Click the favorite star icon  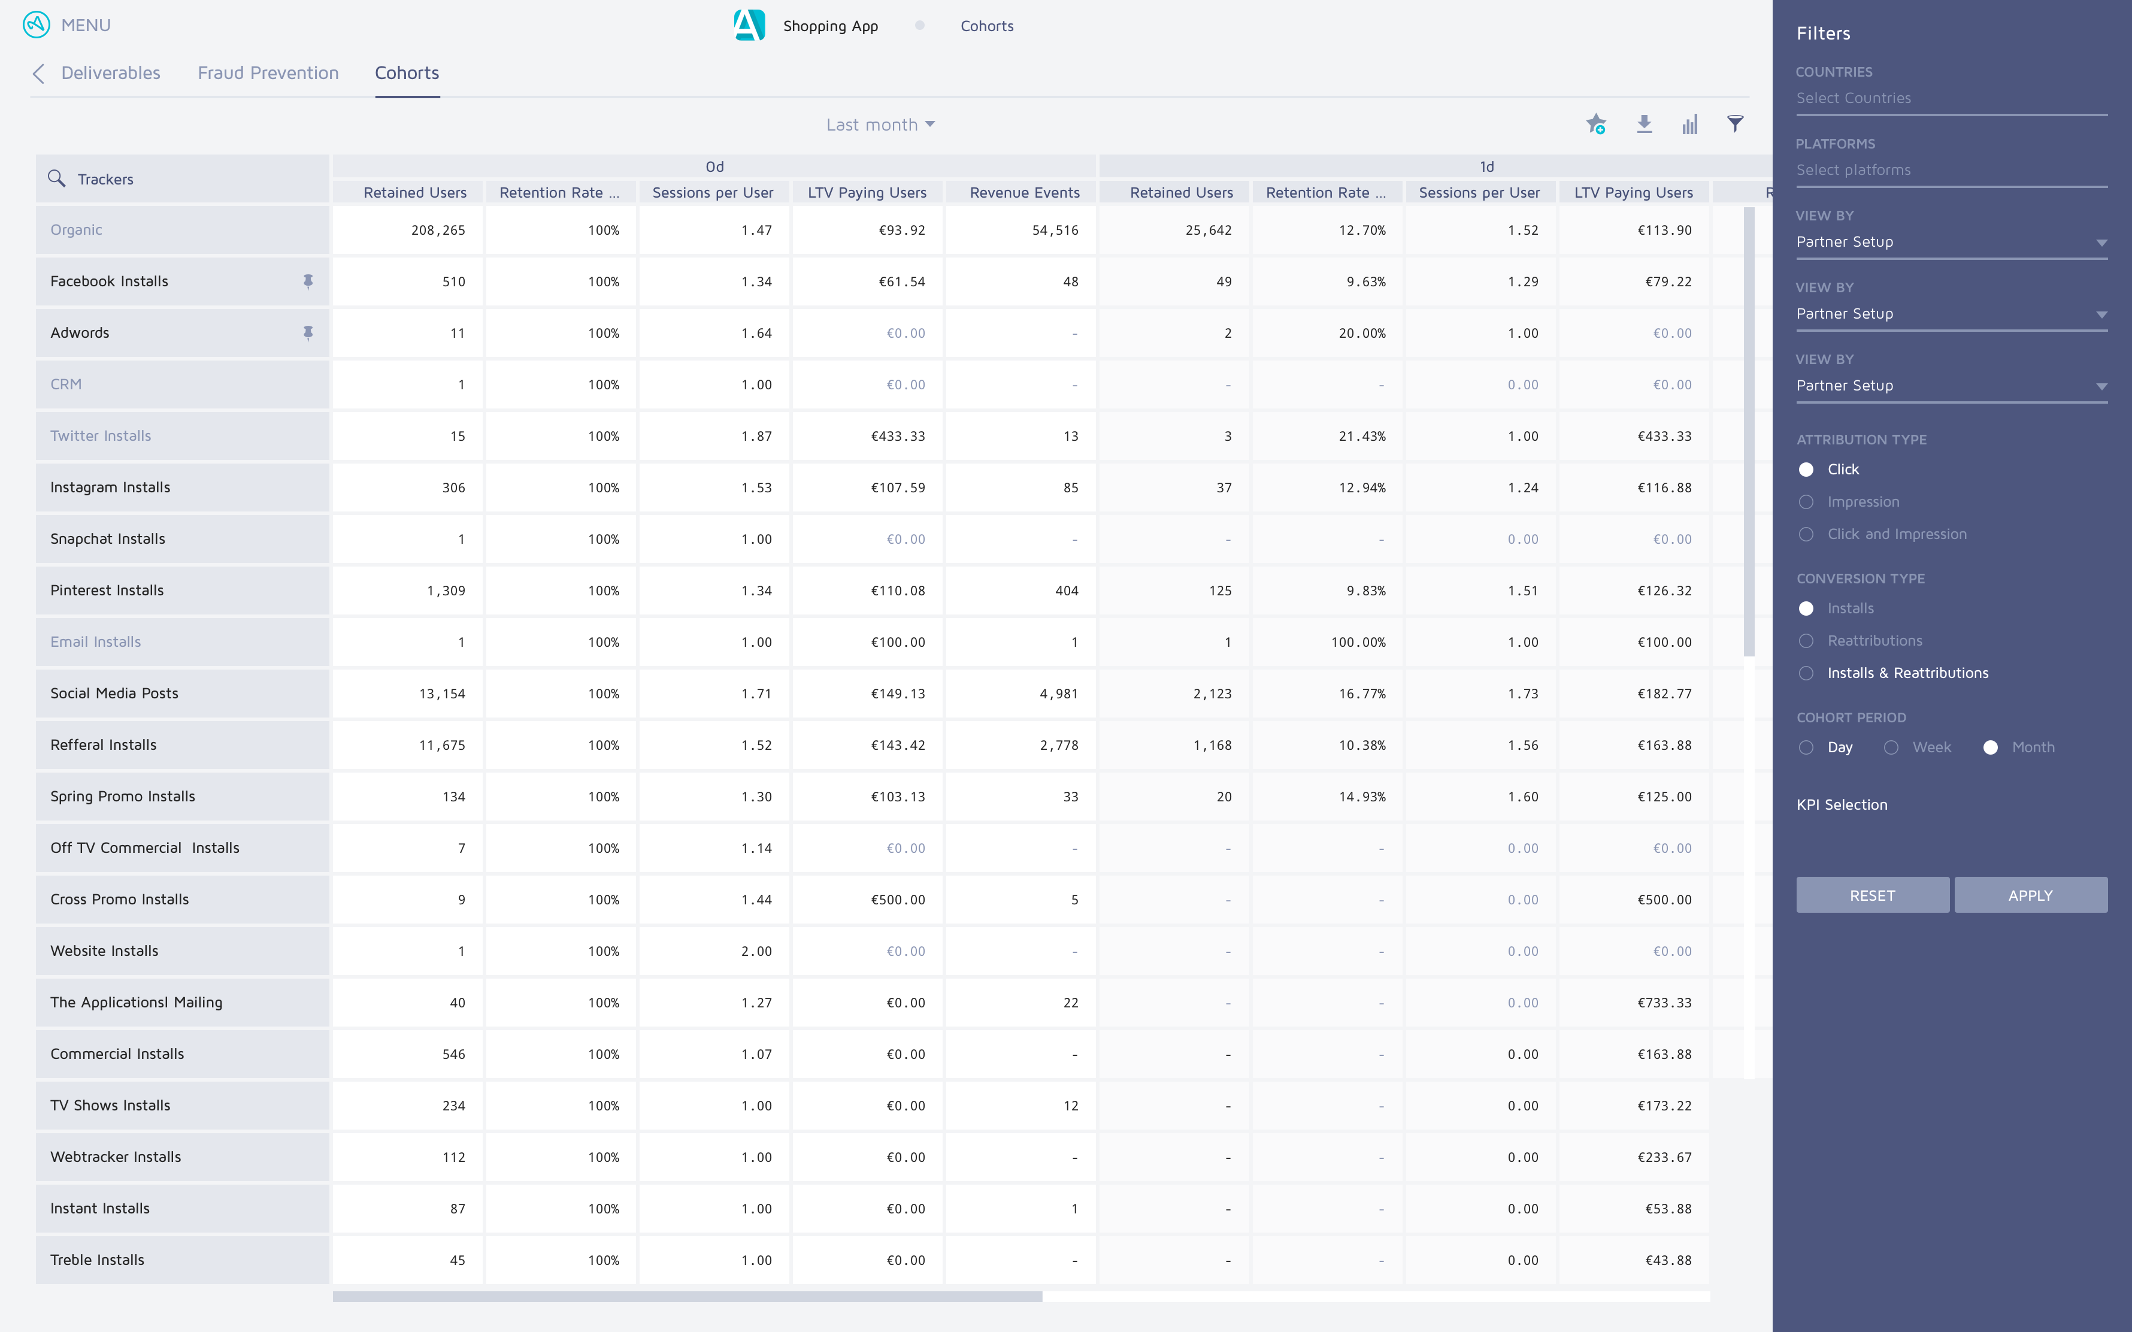(1595, 124)
